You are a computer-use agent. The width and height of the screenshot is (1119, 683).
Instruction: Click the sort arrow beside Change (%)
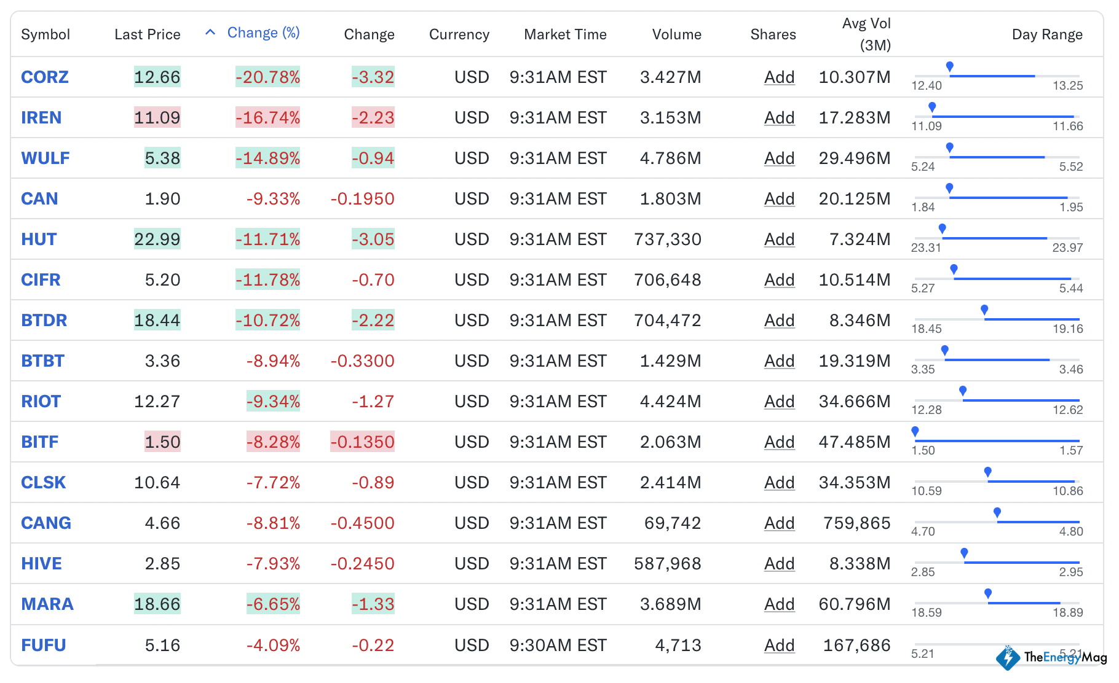tap(210, 33)
